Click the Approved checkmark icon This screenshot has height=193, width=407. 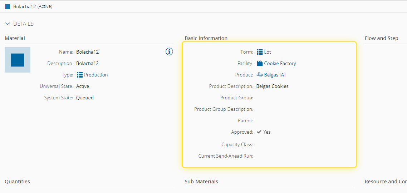click(259, 132)
